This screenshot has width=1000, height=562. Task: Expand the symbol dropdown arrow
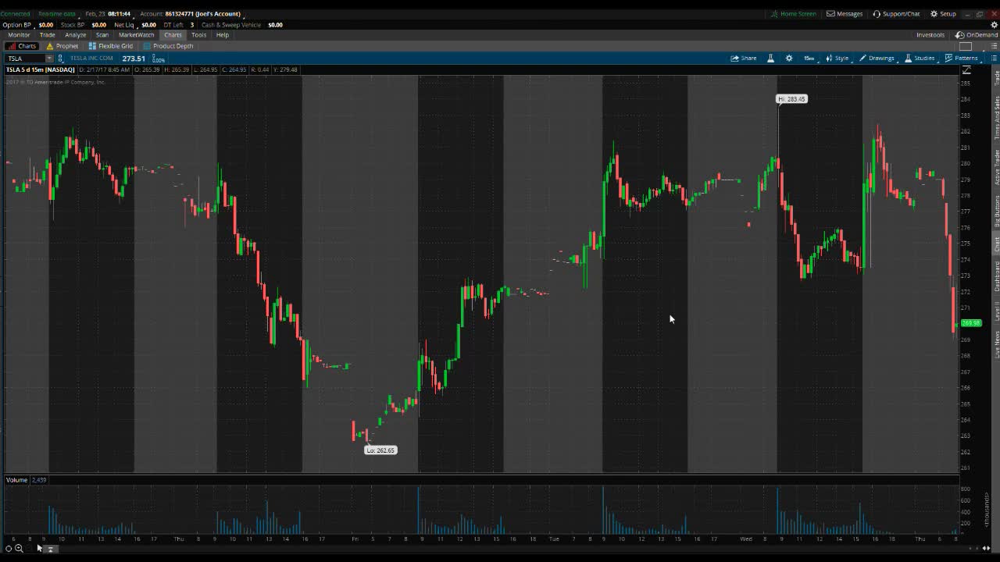49,59
